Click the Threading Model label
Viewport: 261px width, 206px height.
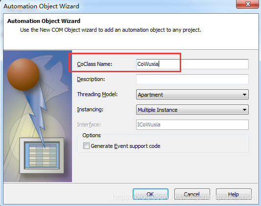97,94
